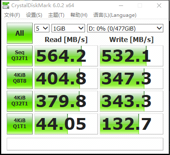Screen dimensions: 170x155
Task: Click the Seq Q32T1 read value 564.2
Action: [x=66, y=56]
